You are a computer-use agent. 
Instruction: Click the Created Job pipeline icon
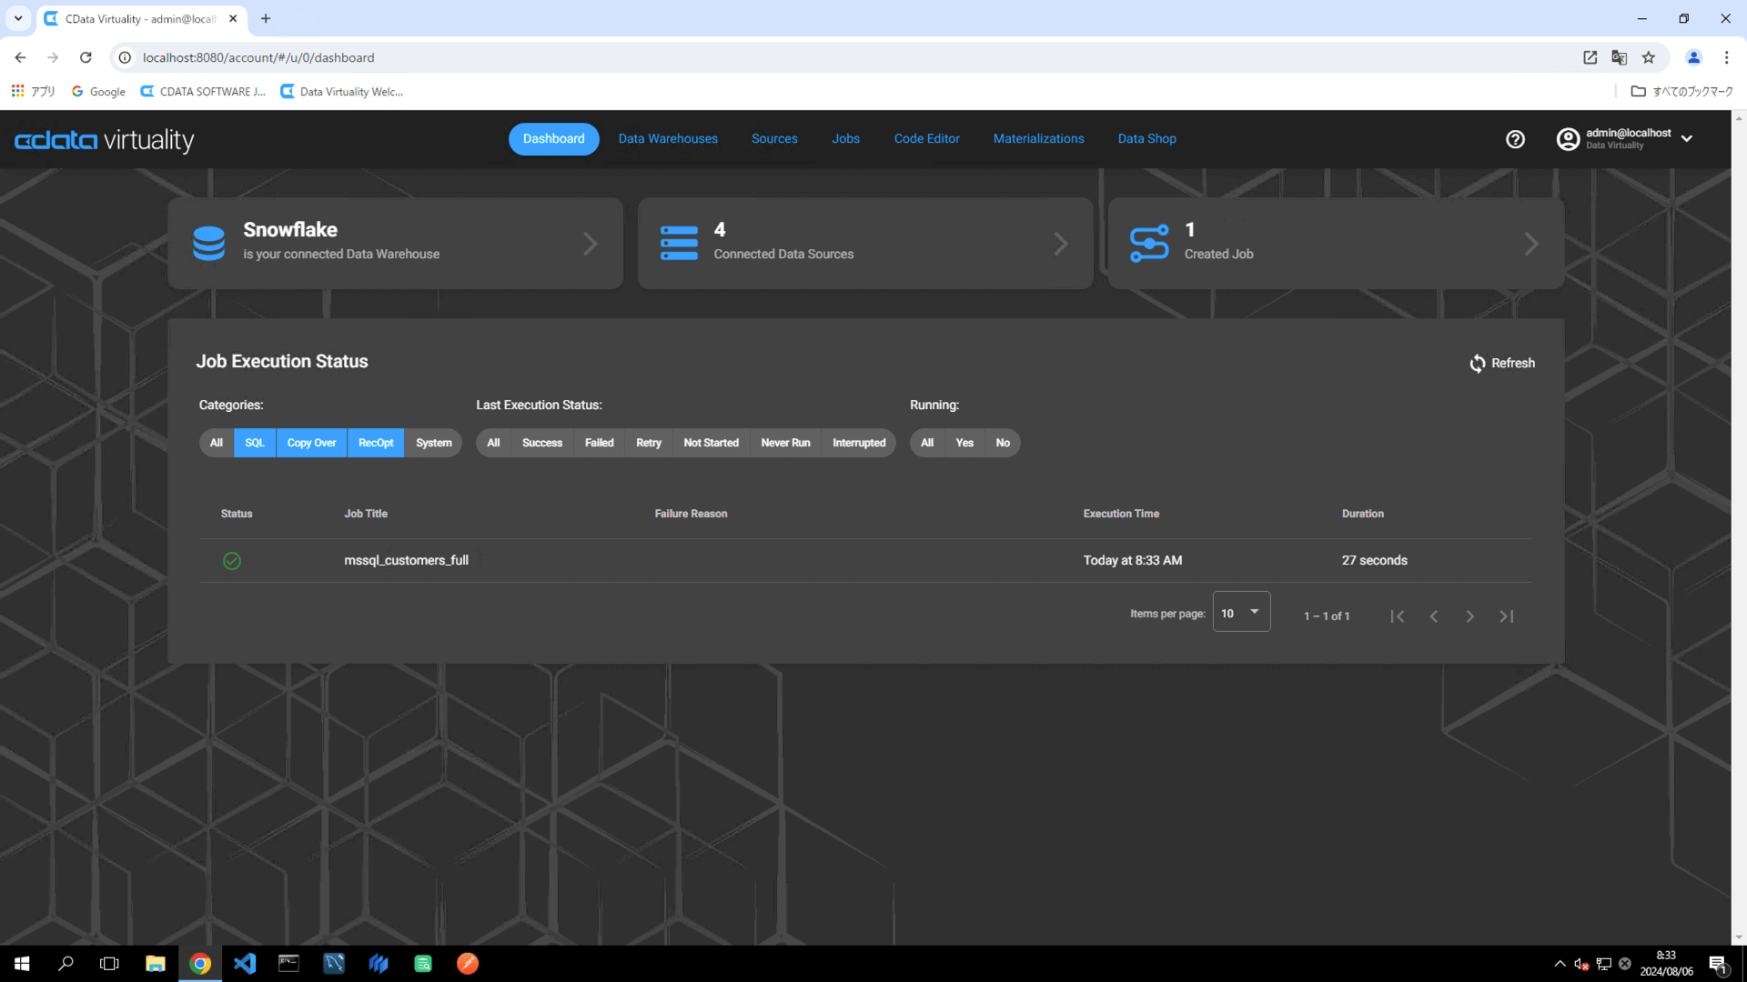1149,244
